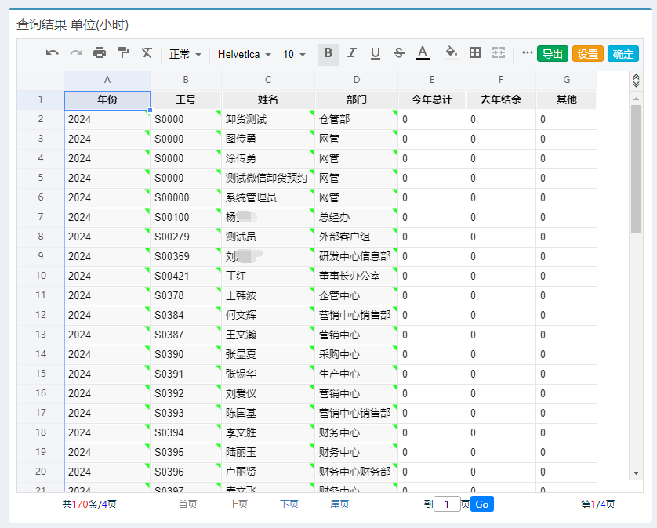This screenshot has height=528, width=657.
Task: Click the green 导出 export button
Action: point(553,54)
